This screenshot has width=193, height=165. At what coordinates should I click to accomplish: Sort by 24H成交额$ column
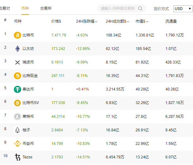(118, 21)
